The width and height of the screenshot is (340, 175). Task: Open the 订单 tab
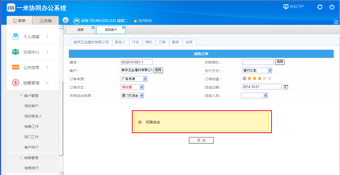pyautogui.click(x=162, y=42)
